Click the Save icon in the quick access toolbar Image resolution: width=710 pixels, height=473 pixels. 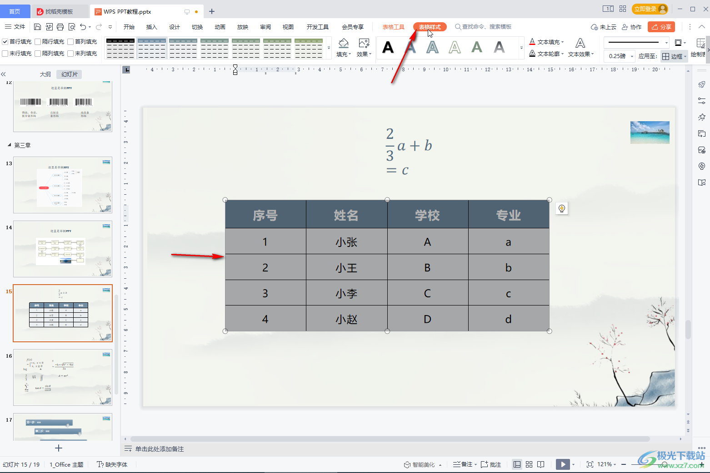(x=38, y=27)
